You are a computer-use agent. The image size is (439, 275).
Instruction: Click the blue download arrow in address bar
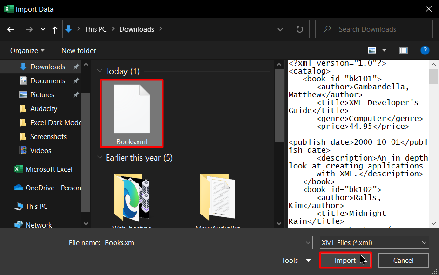click(68, 29)
